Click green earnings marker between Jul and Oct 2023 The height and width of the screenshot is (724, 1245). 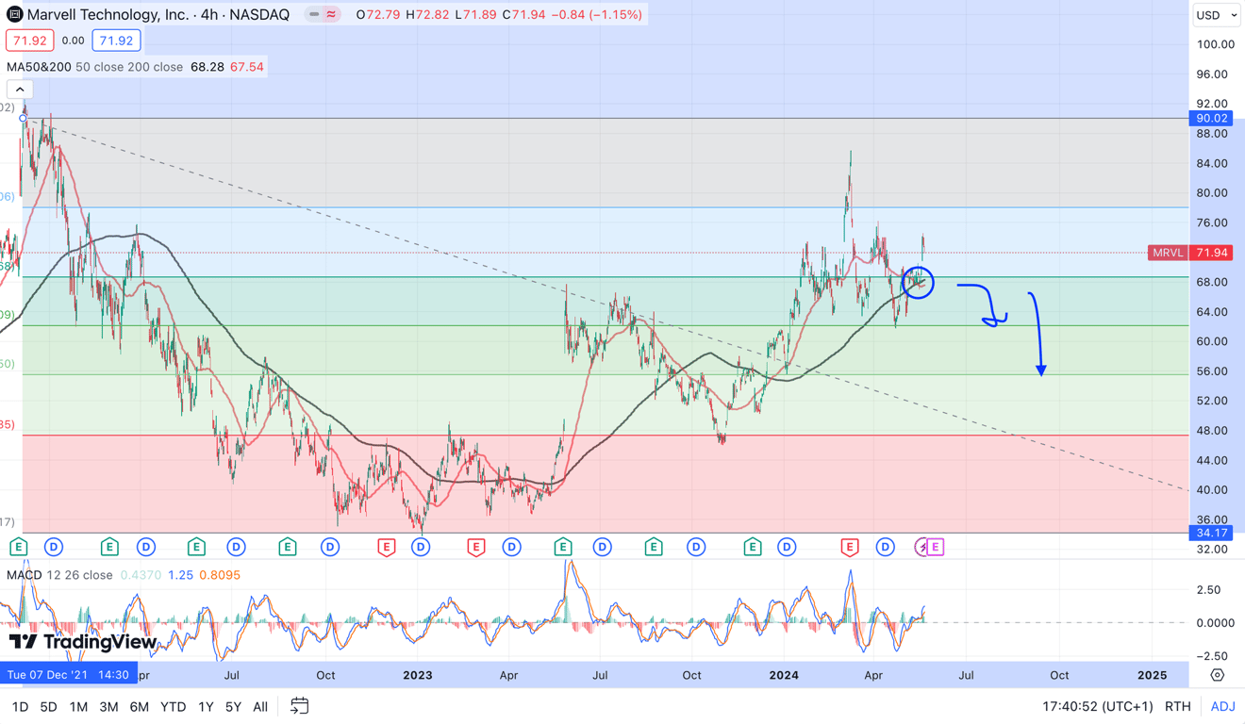point(654,547)
